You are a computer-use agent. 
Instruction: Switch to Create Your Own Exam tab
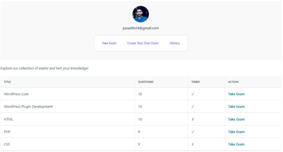tap(143, 43)
